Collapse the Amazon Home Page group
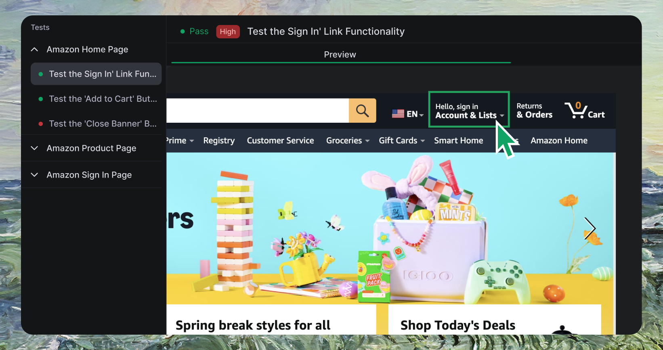The image size is (663, 350). pyautogui.click(x=34, y=49)
